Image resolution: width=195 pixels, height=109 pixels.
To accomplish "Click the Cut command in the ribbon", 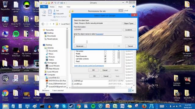I will [x=56, y=11].
